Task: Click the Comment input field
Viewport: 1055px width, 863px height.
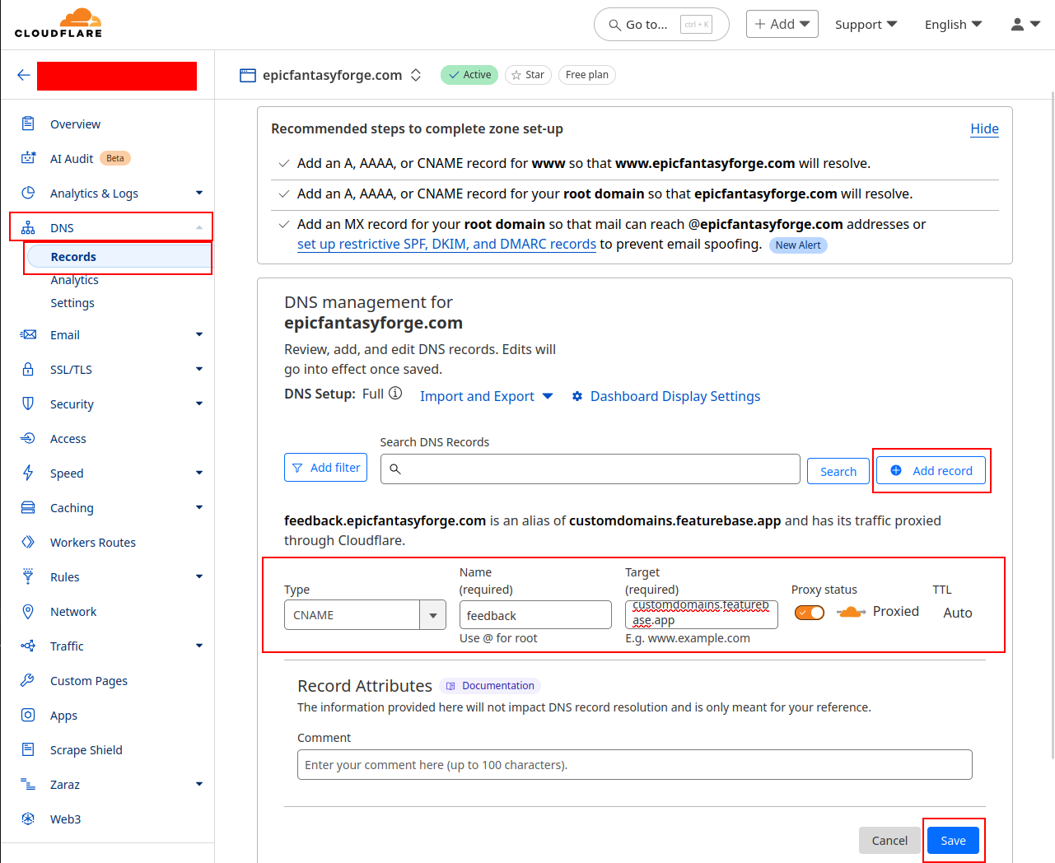Action: pyautogui.click(x=635, y=764)
